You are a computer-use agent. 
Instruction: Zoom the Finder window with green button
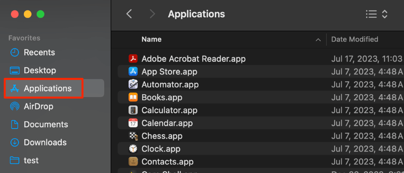point(40,14)
